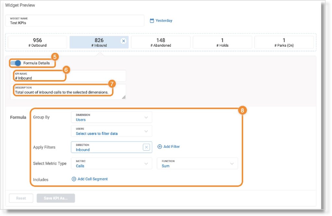The height and width of the screenshot is (216, 332).
Task: Open the Function dropdown showing Sum
Action: [197, 163]
